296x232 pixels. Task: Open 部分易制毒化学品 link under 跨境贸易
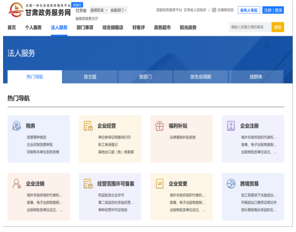pos(259,210)
